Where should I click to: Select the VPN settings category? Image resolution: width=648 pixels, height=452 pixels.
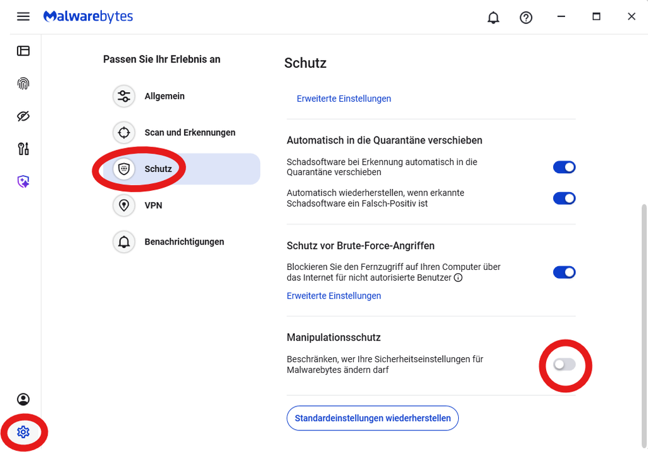coord(182,205)
